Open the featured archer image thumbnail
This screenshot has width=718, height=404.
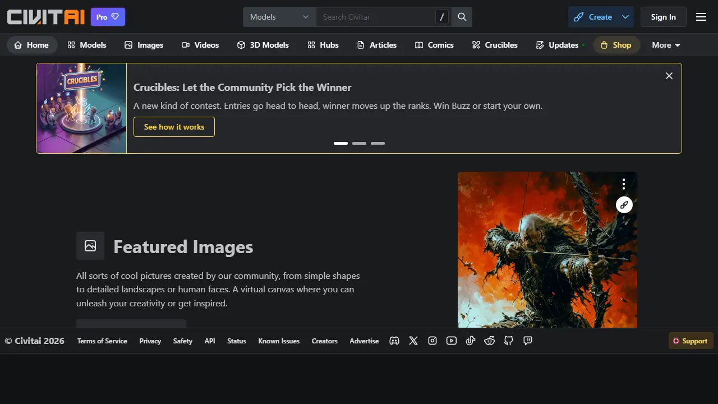pos(547,250)
